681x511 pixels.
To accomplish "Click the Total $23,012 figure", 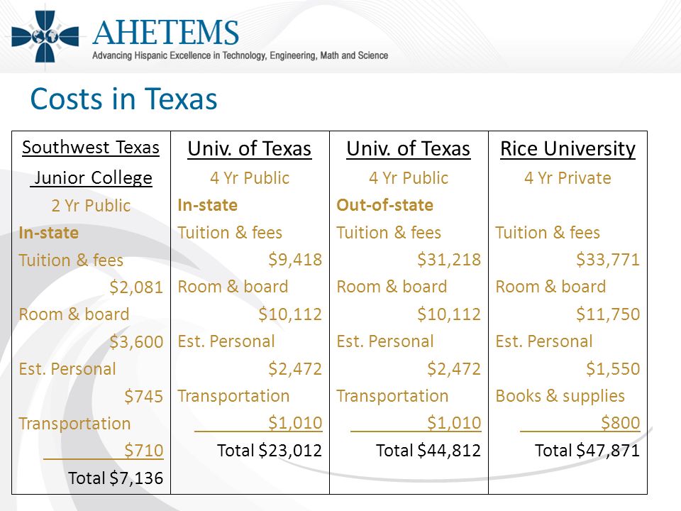I will pyautogui.click(x=270, y=450).
